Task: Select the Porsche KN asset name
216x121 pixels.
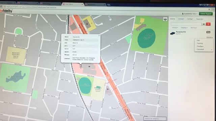Action: 181,32
